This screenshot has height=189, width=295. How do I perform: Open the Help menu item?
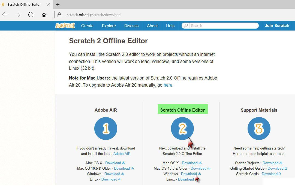coord(170,26)
